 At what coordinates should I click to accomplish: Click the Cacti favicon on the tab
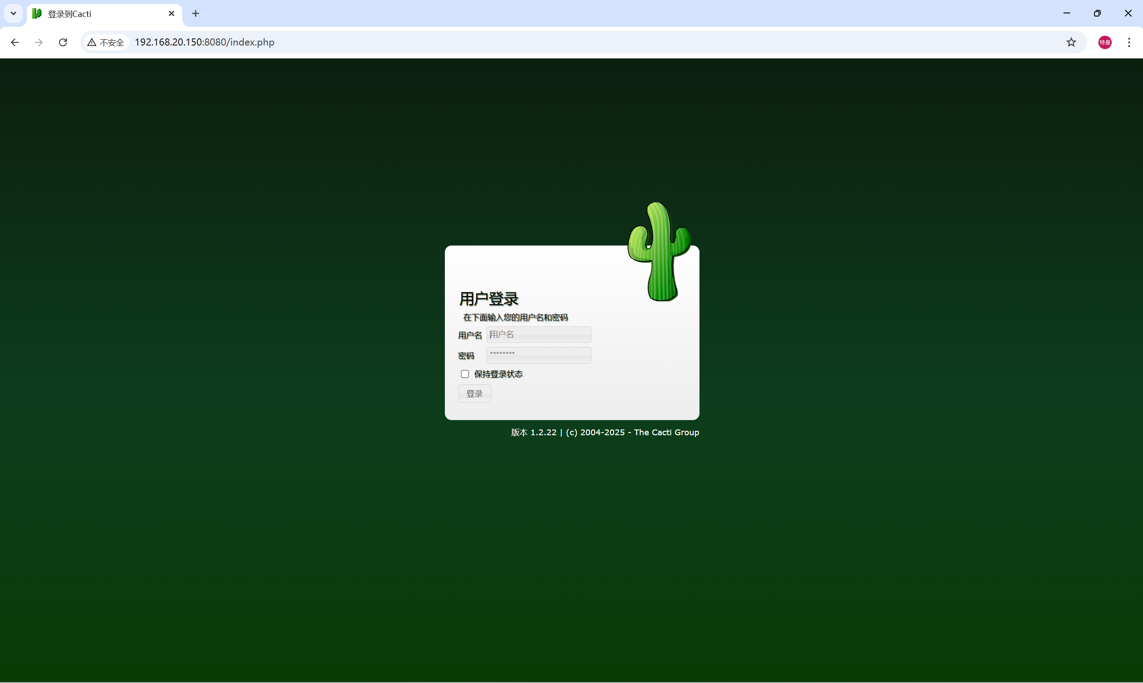[x=37, y=14]
